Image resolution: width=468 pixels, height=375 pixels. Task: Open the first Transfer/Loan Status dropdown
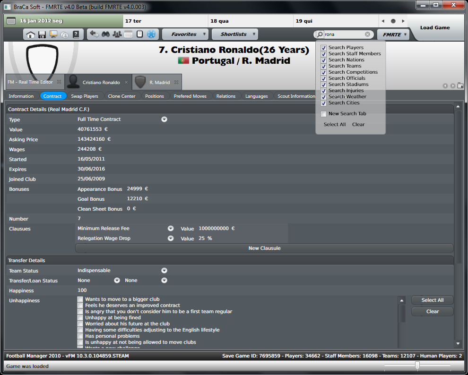point(117,280)
